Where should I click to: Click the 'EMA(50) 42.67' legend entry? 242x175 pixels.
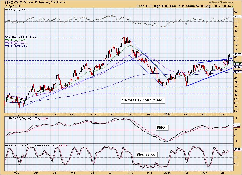coord(17,43)
